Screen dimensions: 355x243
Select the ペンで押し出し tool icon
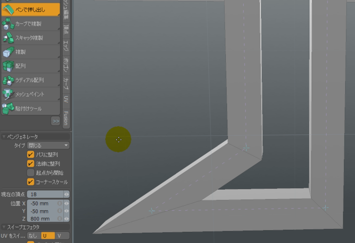tap(8, 10)
